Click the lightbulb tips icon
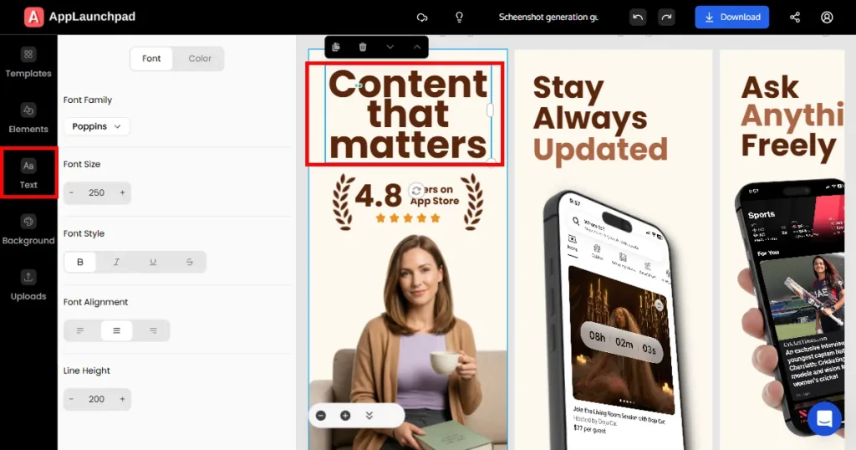The width and height of the screenshot is (856, 450). click(459, 18)
